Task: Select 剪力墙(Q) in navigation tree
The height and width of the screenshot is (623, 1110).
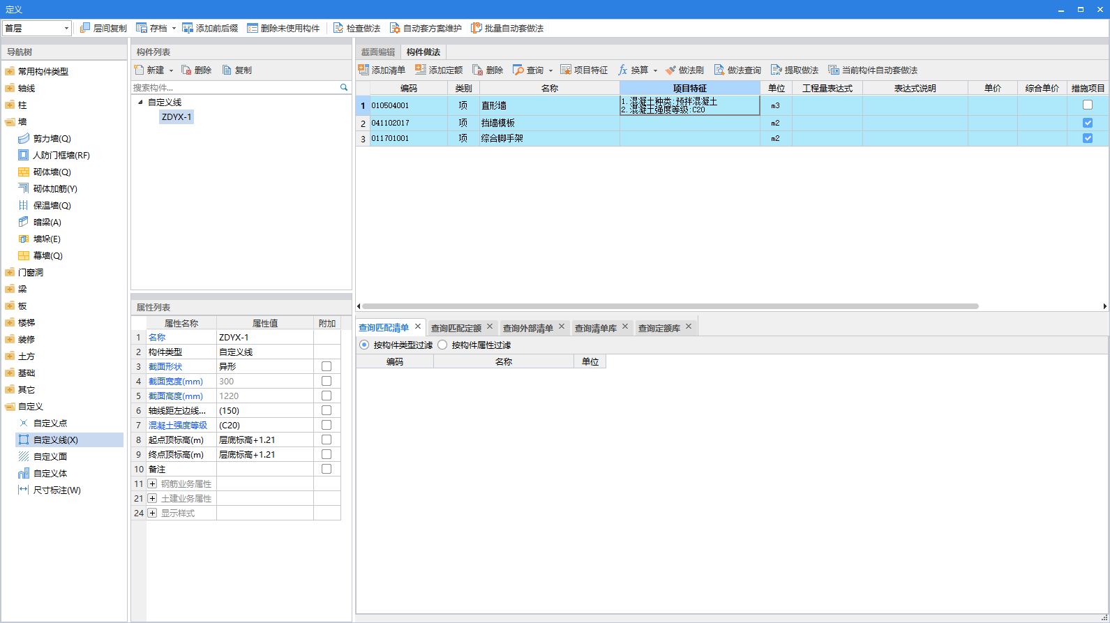Action: pos(52,138)
